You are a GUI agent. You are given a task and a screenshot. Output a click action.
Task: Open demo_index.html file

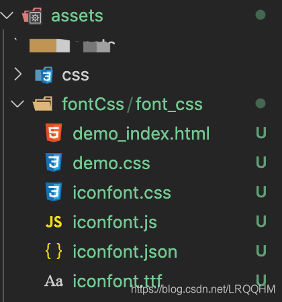tap(141, 134)
